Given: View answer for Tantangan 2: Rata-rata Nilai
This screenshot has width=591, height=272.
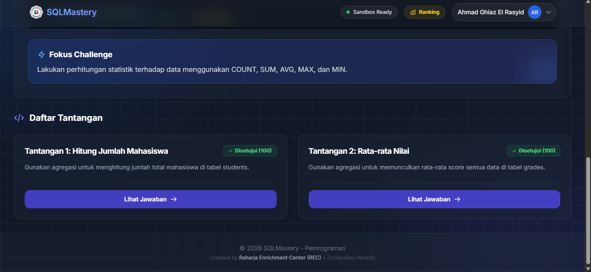Looking at the screenshot, I should (434, 199).
